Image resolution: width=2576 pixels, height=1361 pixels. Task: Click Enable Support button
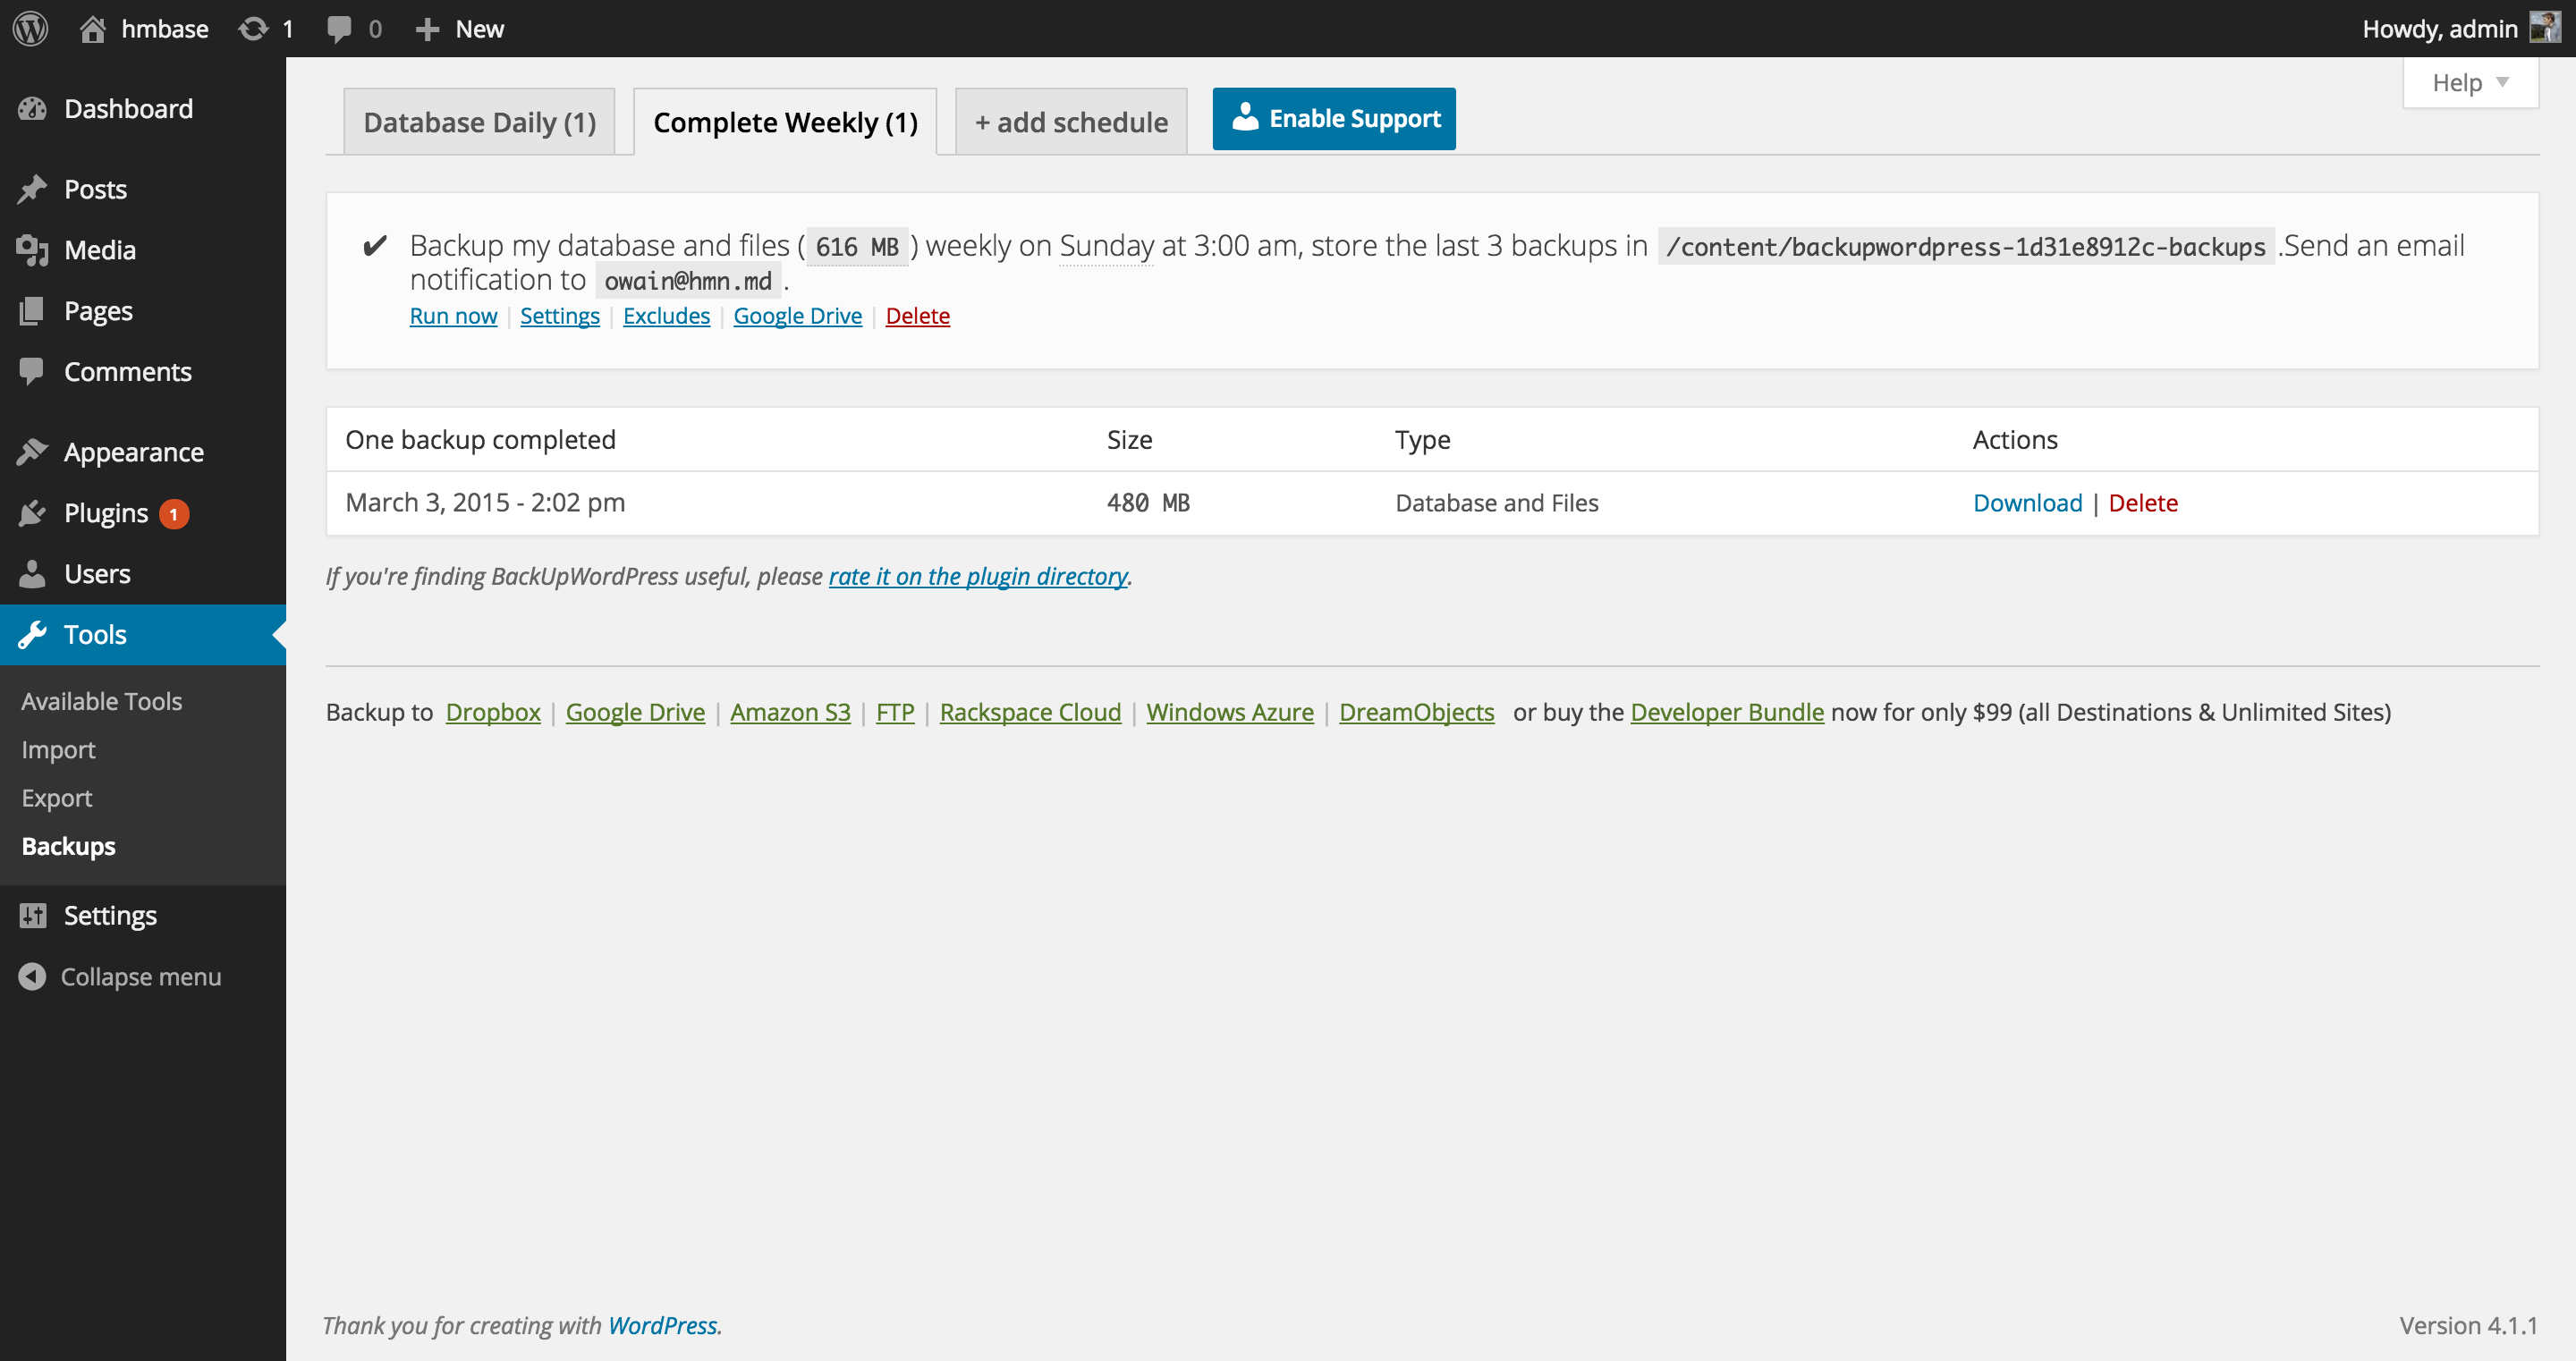pos(1335,119)
